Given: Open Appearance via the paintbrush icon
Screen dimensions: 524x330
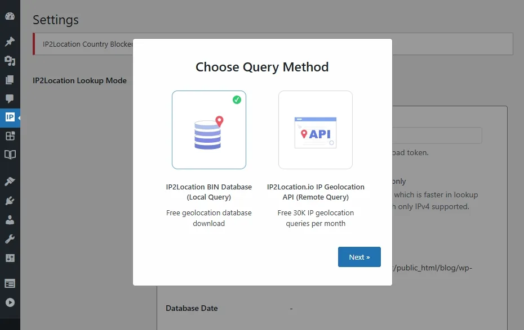Looking at the screenshot, I should click(10, 182).
